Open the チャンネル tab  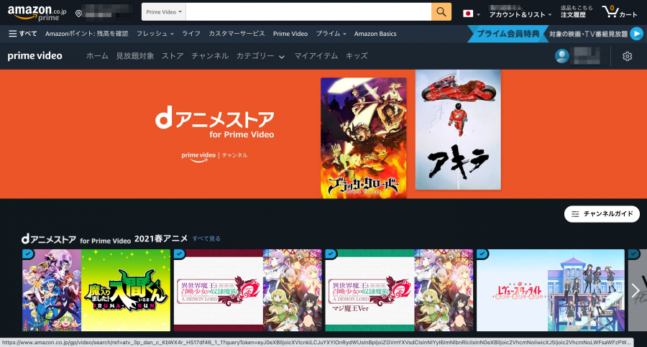tap(210, 56)
